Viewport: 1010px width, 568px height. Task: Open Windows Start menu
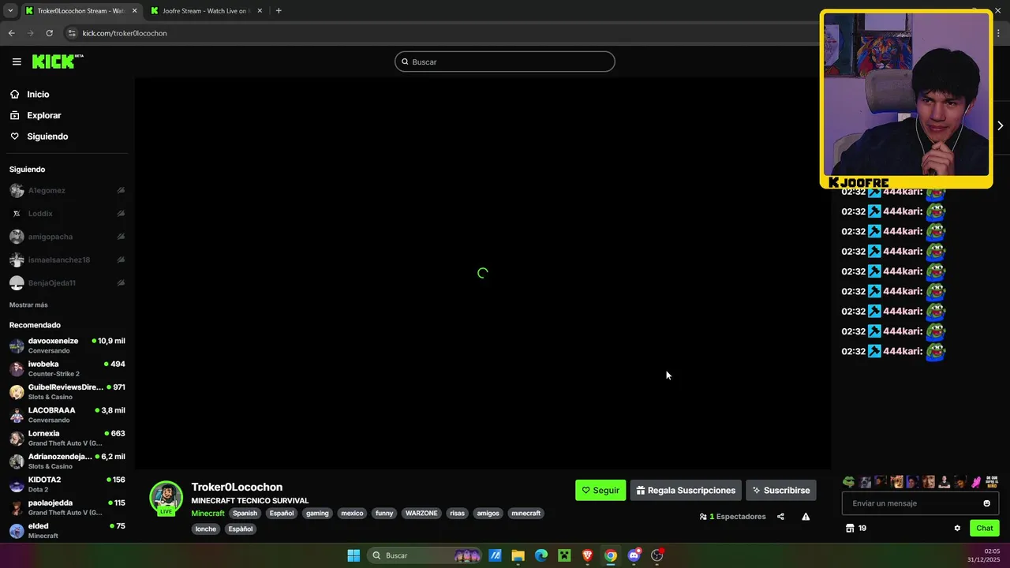[x=353, y=555]
